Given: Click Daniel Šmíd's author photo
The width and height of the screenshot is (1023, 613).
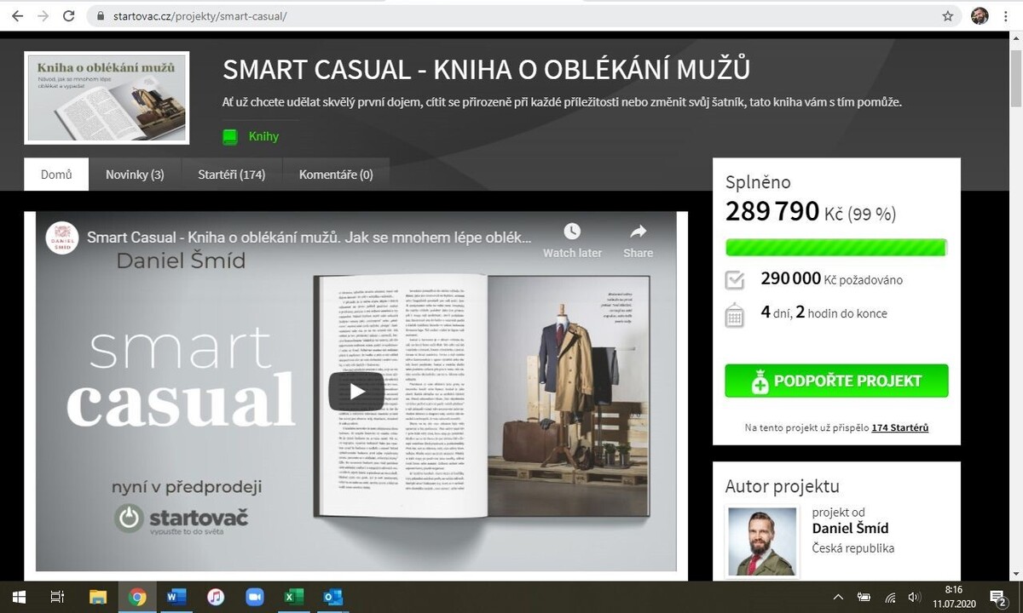Looking at the screenshot, I should pyautogui.click(x=761, y=541).
